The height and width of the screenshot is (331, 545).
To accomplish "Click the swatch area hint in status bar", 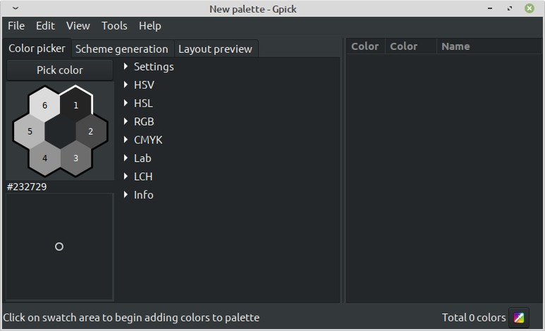I will pos(131,318).
